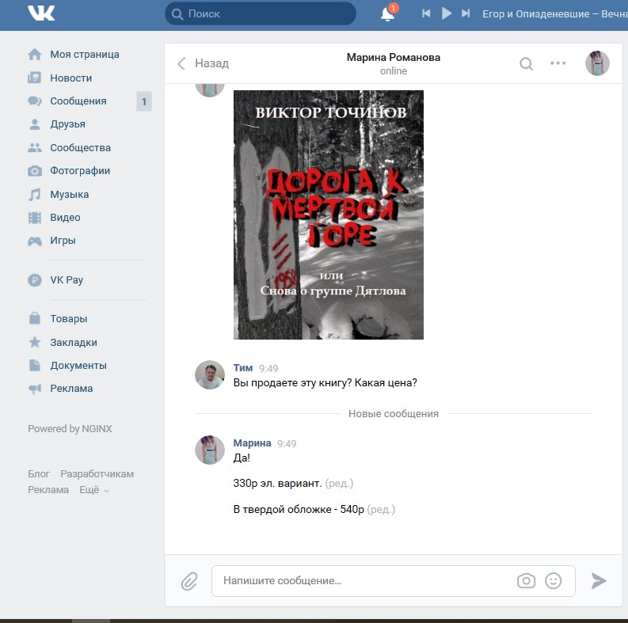Play the current music track
628x623 pixels.
[x=447, y=13]
